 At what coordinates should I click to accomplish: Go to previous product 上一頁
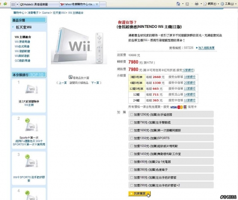pos(62,83)
